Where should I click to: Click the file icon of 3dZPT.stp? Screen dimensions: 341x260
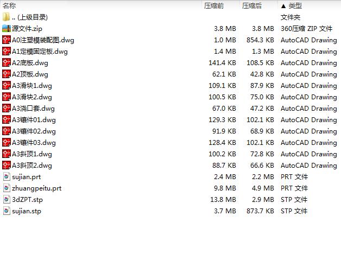[x=7, y=199]
